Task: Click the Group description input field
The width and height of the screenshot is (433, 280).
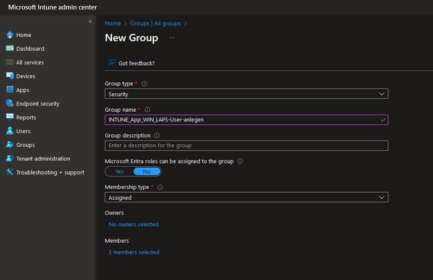Action: (x=246, y=145)
